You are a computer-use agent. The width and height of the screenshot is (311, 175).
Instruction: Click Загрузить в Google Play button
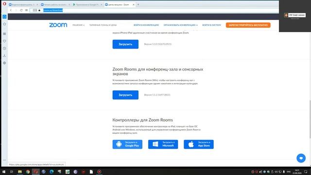pyautogui.click(x=127, y=144)
